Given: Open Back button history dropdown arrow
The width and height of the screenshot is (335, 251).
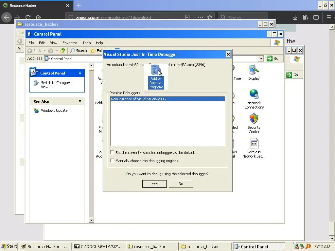Looking at the screenshot, I should [x=44, y=51].
